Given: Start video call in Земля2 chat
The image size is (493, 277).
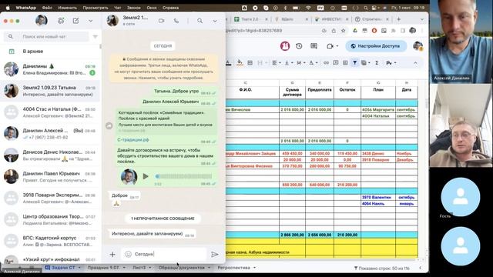Looking at the screenshot, I should pos(161,21).
